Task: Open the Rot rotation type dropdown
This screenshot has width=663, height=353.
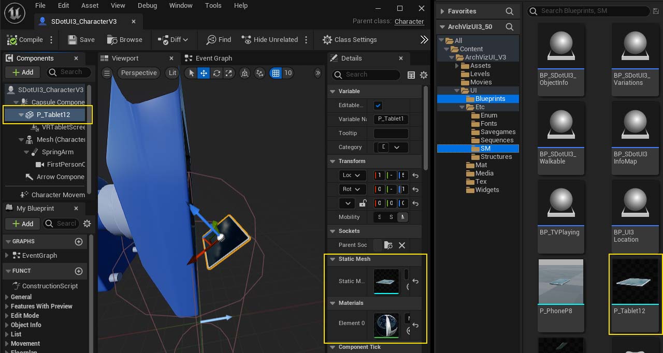Action: [352, 189]
